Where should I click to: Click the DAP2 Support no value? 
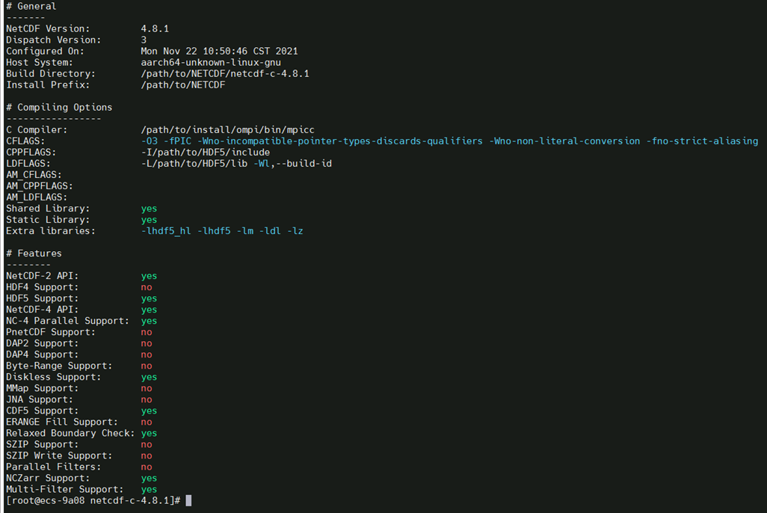(x=147, y=343)
